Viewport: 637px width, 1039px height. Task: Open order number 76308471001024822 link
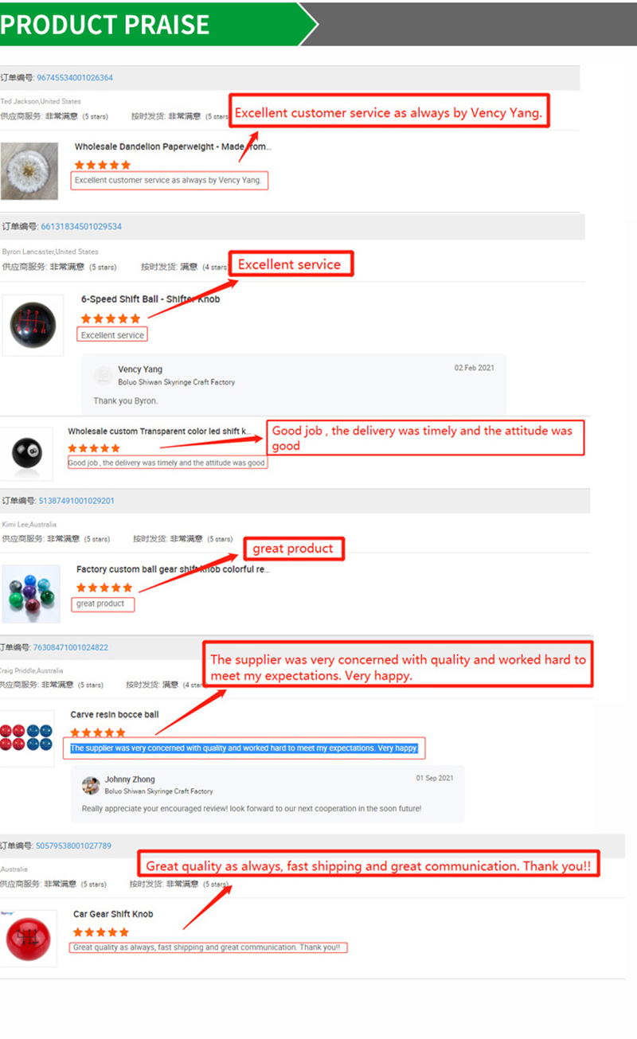pyautogui.click(x=71, y=647)
